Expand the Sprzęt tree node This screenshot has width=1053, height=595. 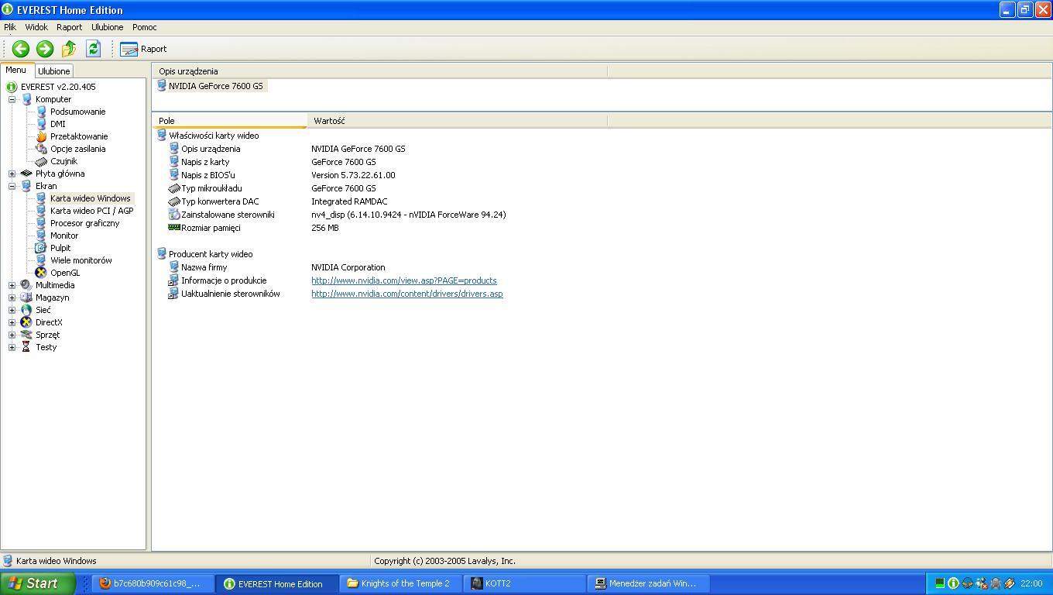pyautogui.click(x=12, y=335)
